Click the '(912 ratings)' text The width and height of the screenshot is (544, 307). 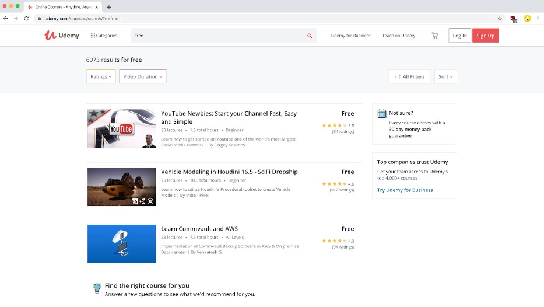point(342,190)
